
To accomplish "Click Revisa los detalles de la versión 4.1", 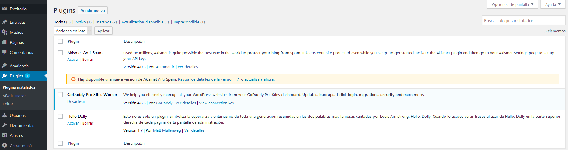I will coord(209,79).
